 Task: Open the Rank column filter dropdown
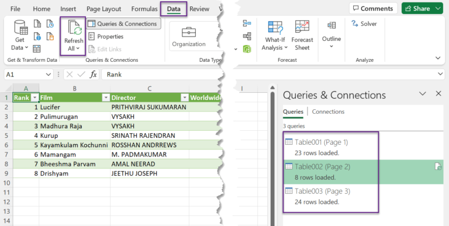pos(35,98)
